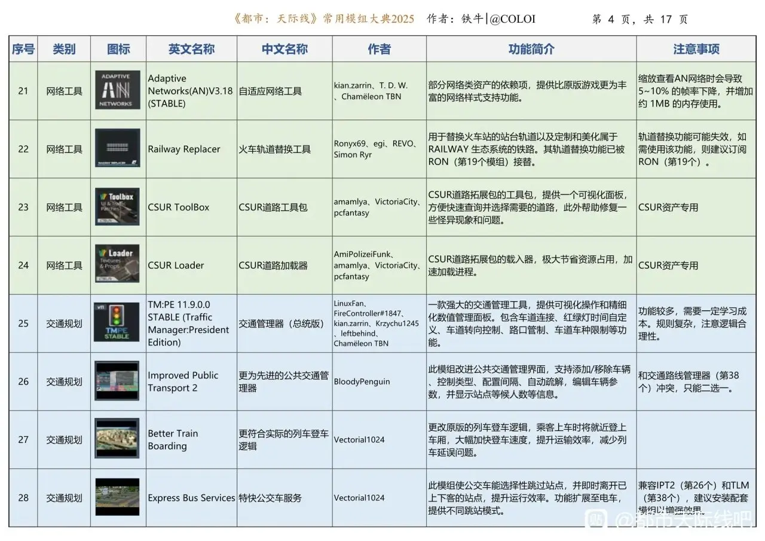This screenshot has width=765, height=541.
Task: Click the Adaptive Networks mod icon
Action: click(x=118, y=90)
